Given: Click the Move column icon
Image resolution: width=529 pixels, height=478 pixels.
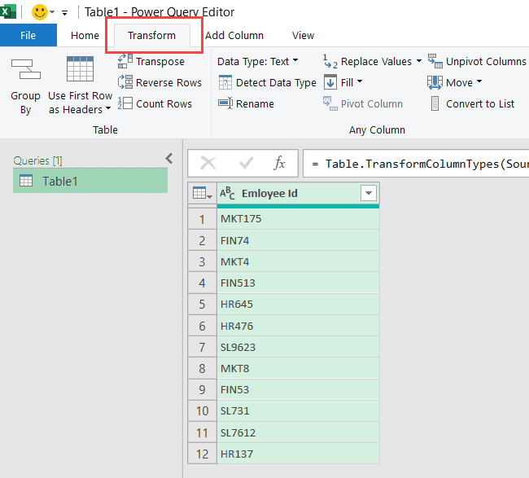Looking at the screenshot, I should pos(435,82).
